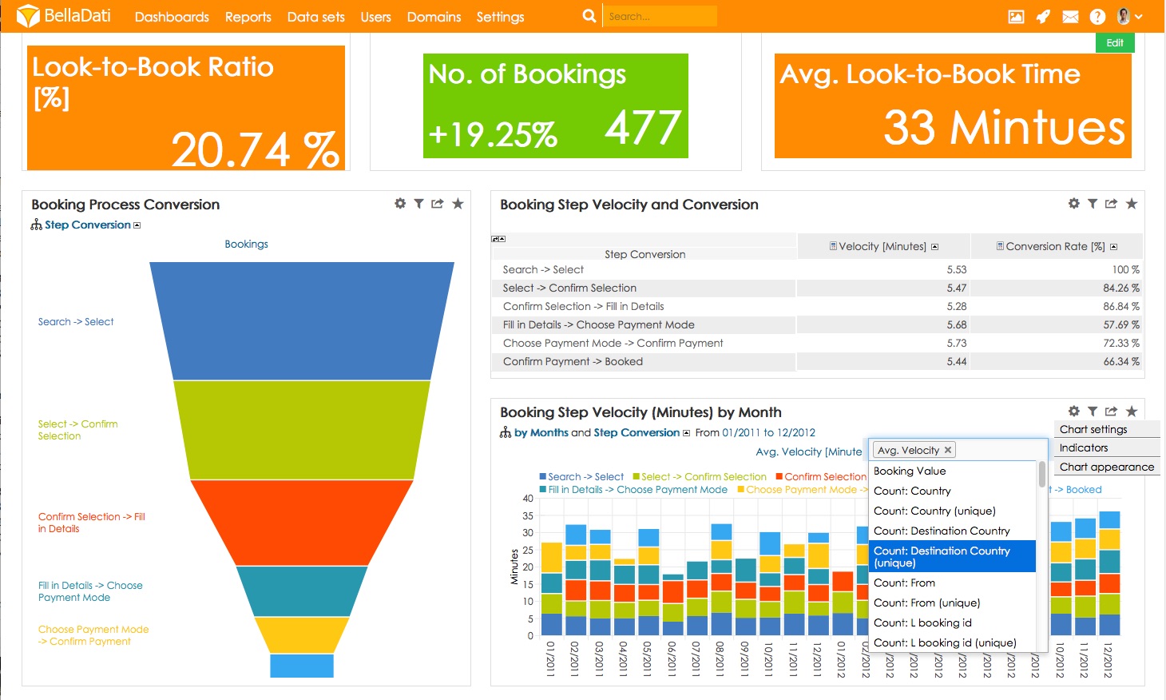Image resolution: width=1166 pixels, height=700 pixels.
Task: Collapse the Step Conversion attribute
Action: point(136,225)
